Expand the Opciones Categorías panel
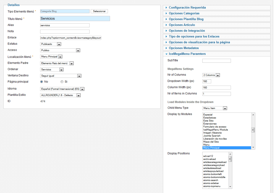Screen dimensions: 275x193 point(217,13)
